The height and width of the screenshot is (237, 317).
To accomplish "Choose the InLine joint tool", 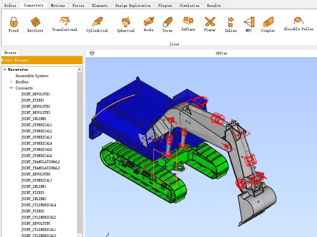I will (231, 24).
